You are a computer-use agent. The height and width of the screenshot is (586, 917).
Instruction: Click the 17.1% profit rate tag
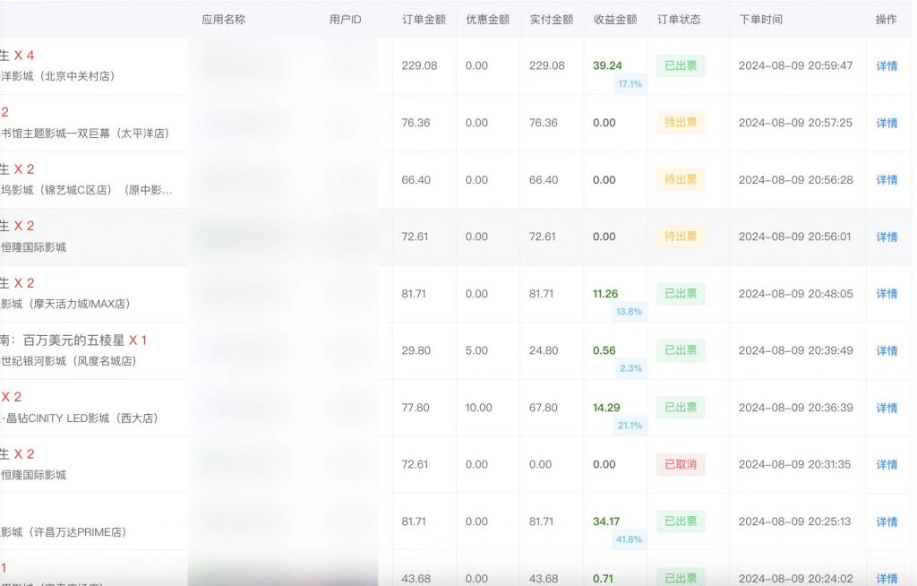(x=630, y=83)
